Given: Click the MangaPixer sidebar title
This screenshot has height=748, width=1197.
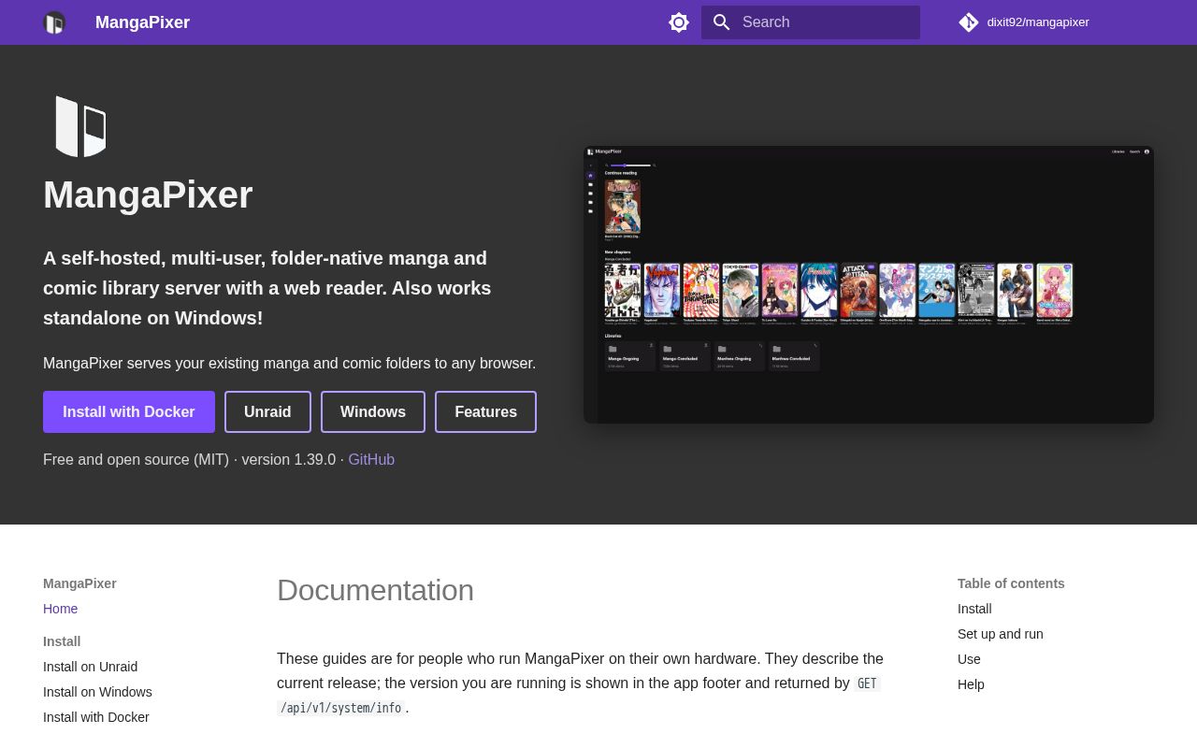Looking at the screenshot, I should (x=79, y=583).
